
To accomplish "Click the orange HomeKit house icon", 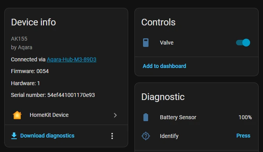I will click(17, 115).
